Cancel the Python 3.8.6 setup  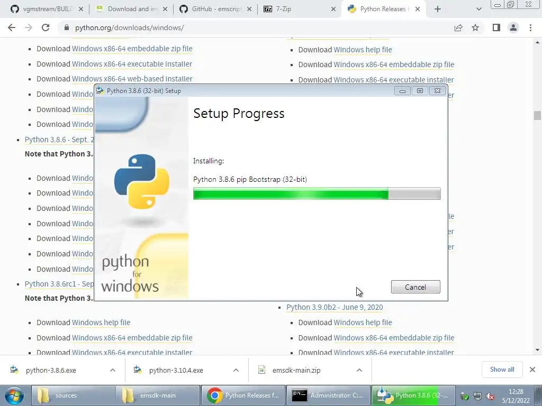click(x=415, y=287)
